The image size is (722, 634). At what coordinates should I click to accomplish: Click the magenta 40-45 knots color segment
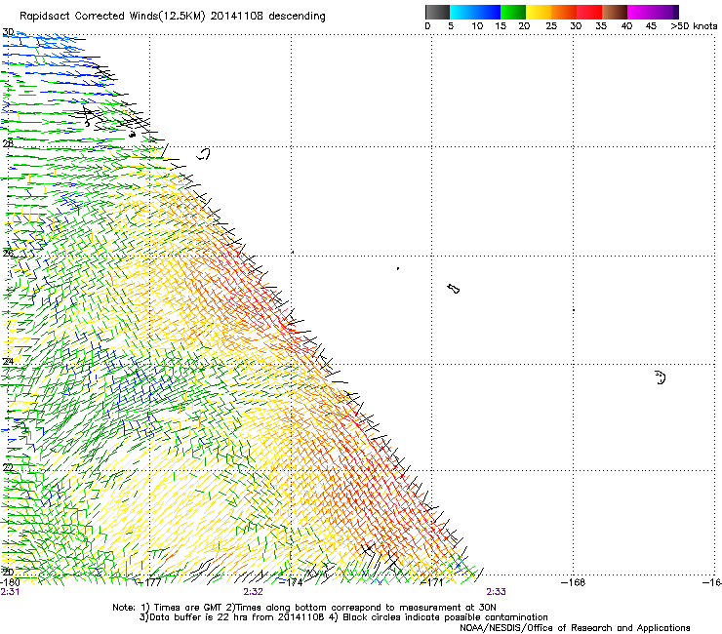coord(640,12)
